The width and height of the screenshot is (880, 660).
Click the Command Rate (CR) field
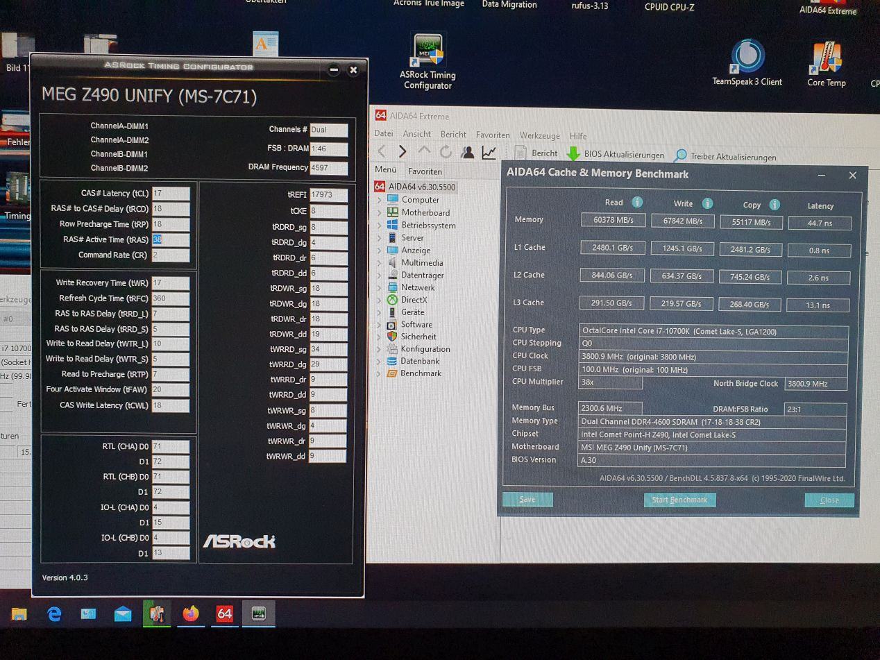point(171,255)
